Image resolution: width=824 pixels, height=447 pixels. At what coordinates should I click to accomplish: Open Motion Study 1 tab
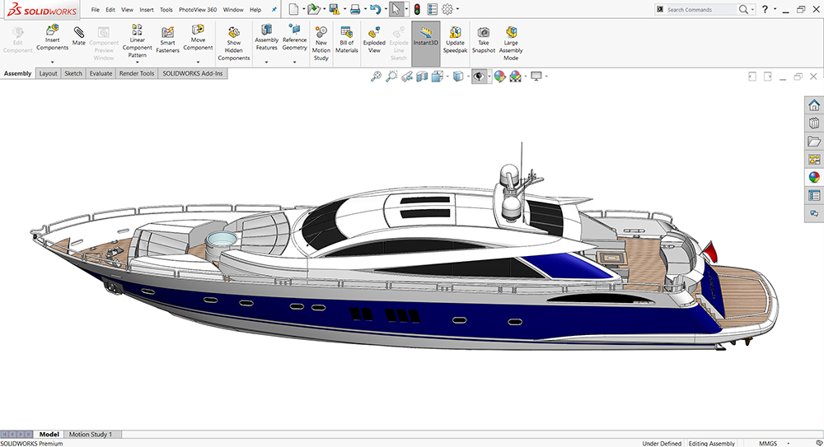pos(91,435)
